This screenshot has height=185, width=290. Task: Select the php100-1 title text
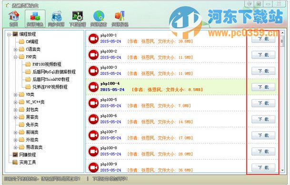click(109, 35)
